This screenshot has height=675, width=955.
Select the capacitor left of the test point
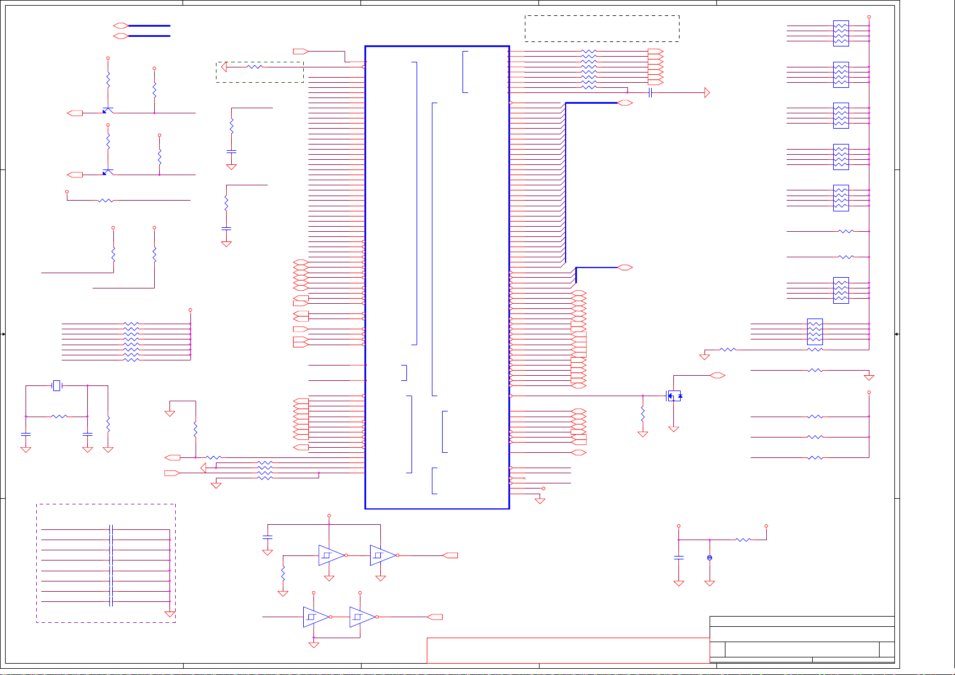[x=678, y=558]
